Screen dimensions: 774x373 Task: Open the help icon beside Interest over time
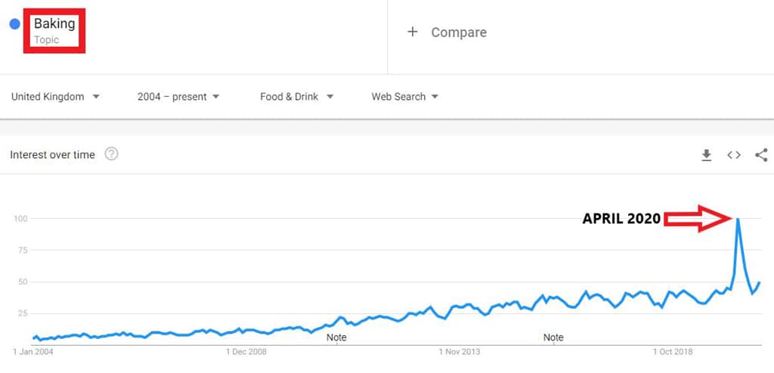pos(112,154)
